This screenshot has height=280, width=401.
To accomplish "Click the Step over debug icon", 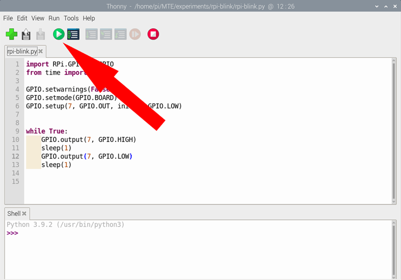I will point(91,34).
